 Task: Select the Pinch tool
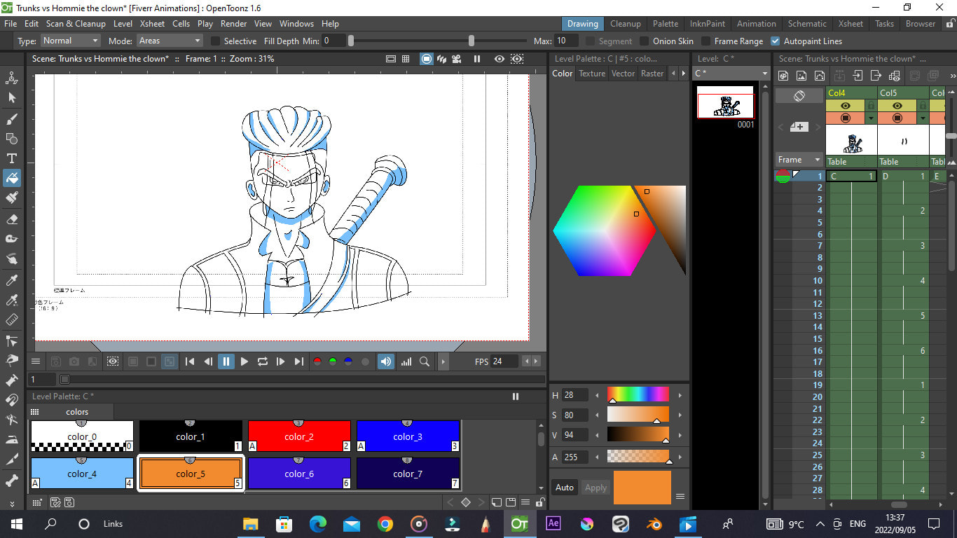pyautogui.click(x=12, y=361)
